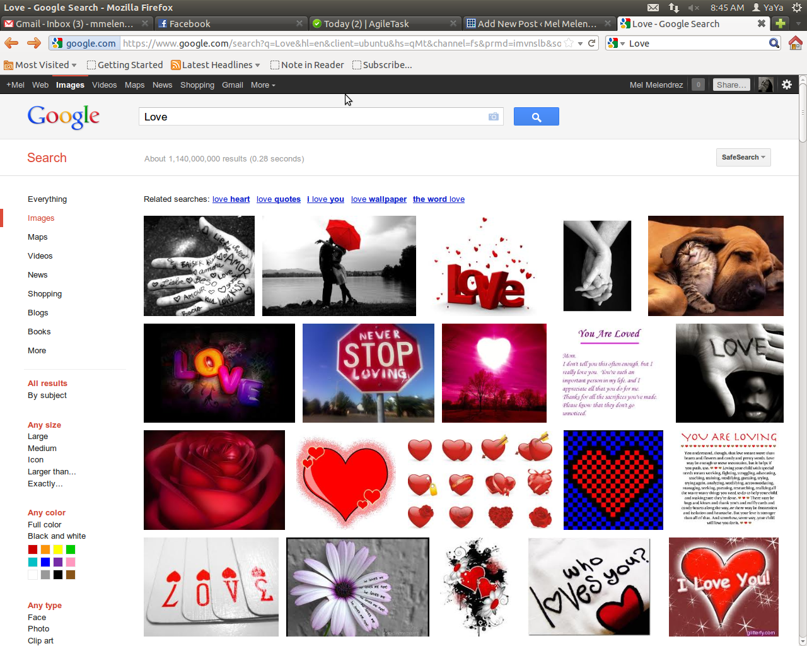Select the yellow color filter swatch
Image resolution: width=807 pixels, height=646 pixels.
[58, 549]
